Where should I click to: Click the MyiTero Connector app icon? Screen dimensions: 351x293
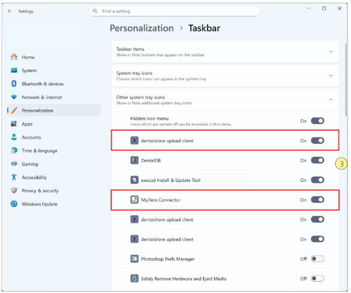click(x=135, y=199)
